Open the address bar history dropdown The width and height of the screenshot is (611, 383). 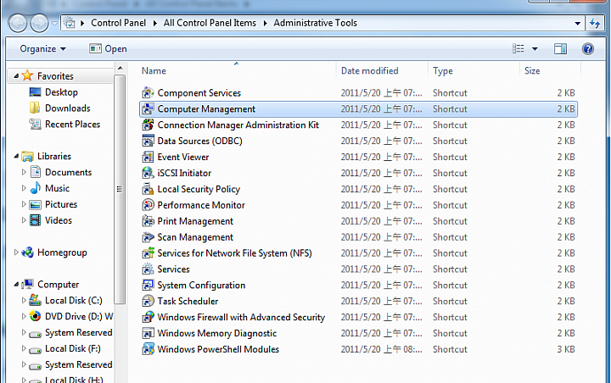pos(578,24)
